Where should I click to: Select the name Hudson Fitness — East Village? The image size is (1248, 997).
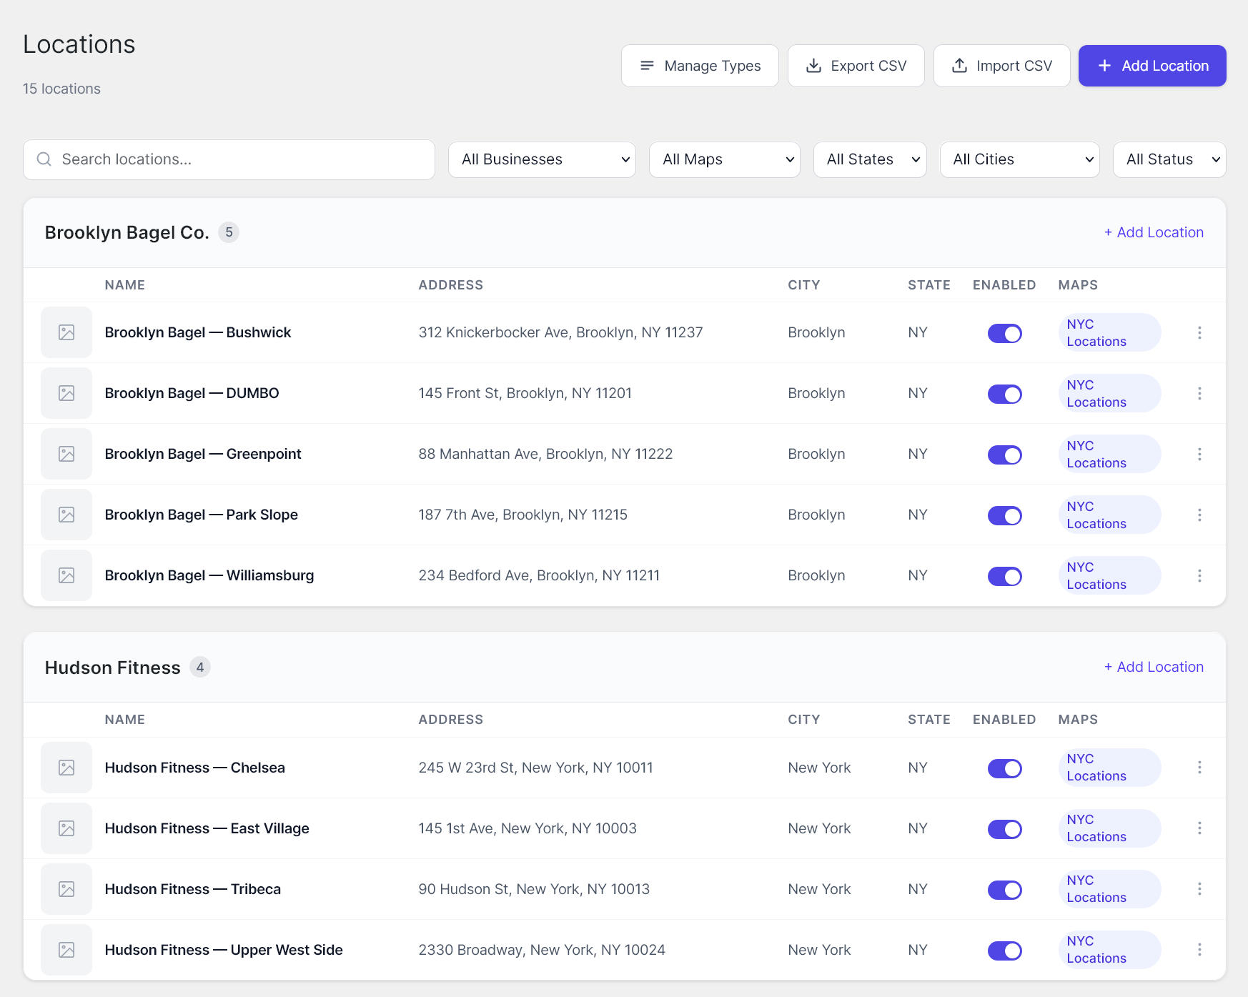point(207,828)
